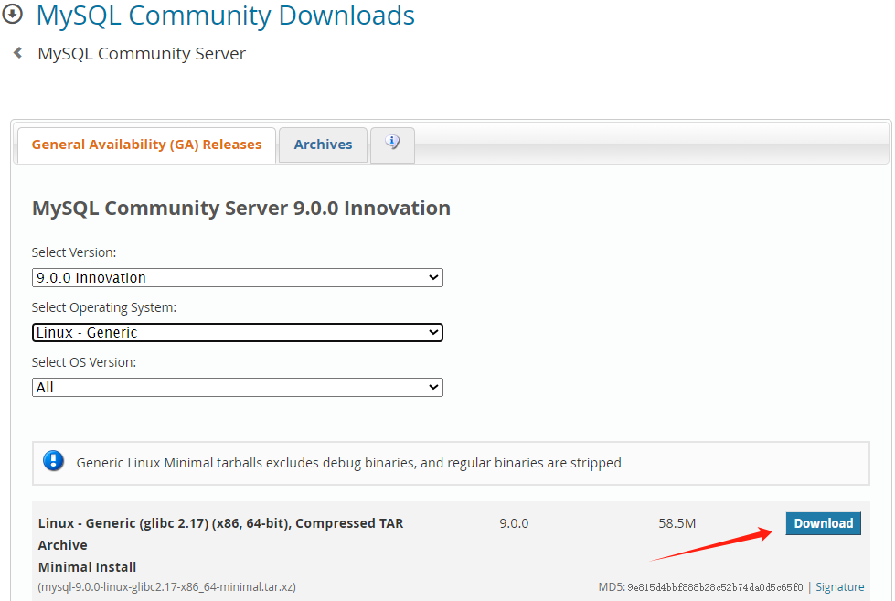Click the mysql-9.0.0-linux-glibc2.17-x86_64-minimal.tar.xz filename
Image resolution: width=895 pixels, height=601 pixels.
(x=166, y=586)
